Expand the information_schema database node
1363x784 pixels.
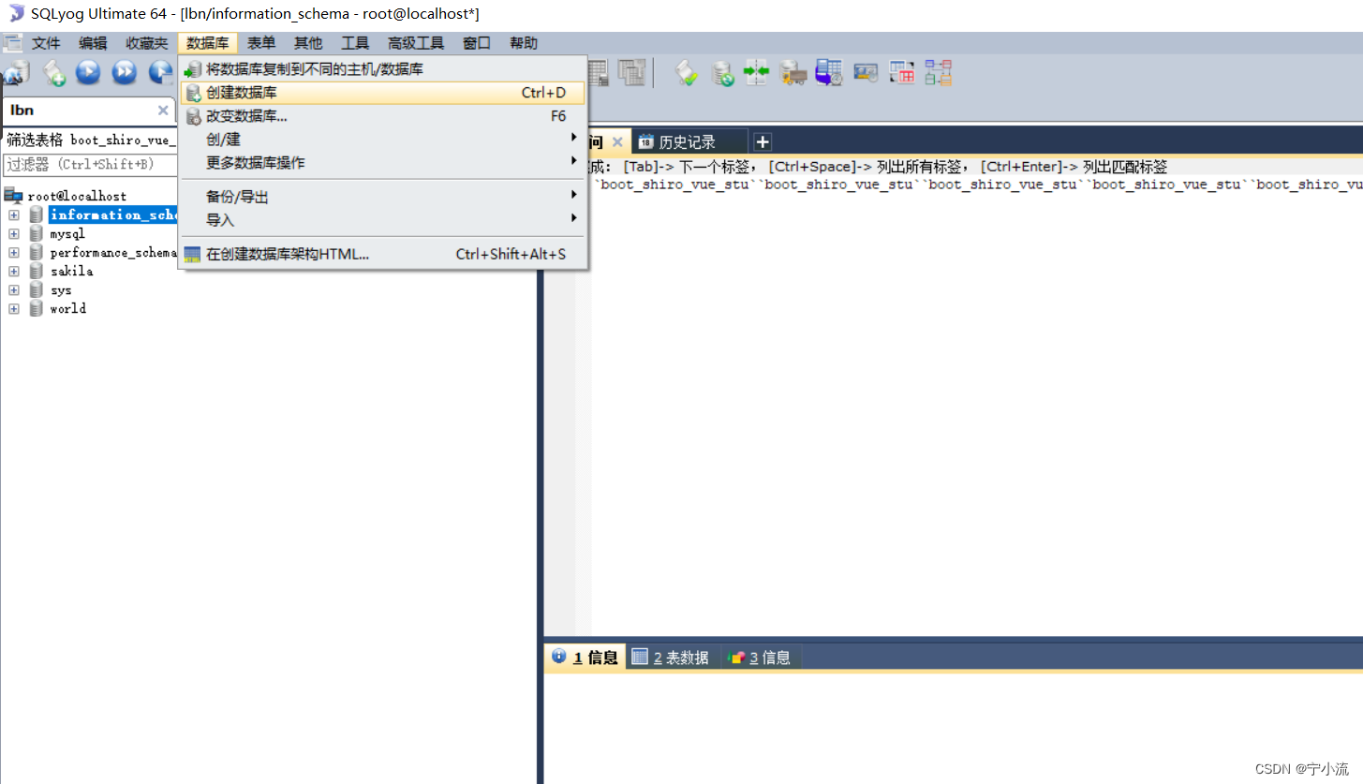[14, 214]
